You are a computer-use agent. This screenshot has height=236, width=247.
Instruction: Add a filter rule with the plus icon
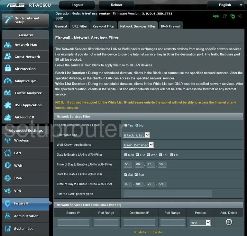[x=229, y=222]
